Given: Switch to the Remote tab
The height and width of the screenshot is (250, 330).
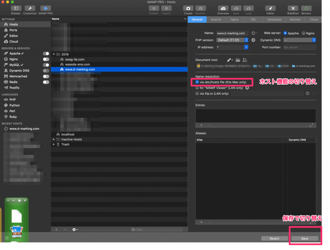Looking at the screenshot, I should click(295, 19).
